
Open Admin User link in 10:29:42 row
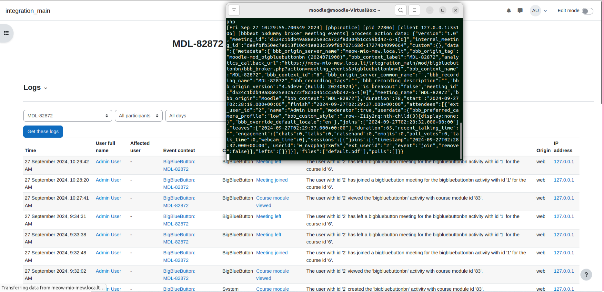coord(108,162)
